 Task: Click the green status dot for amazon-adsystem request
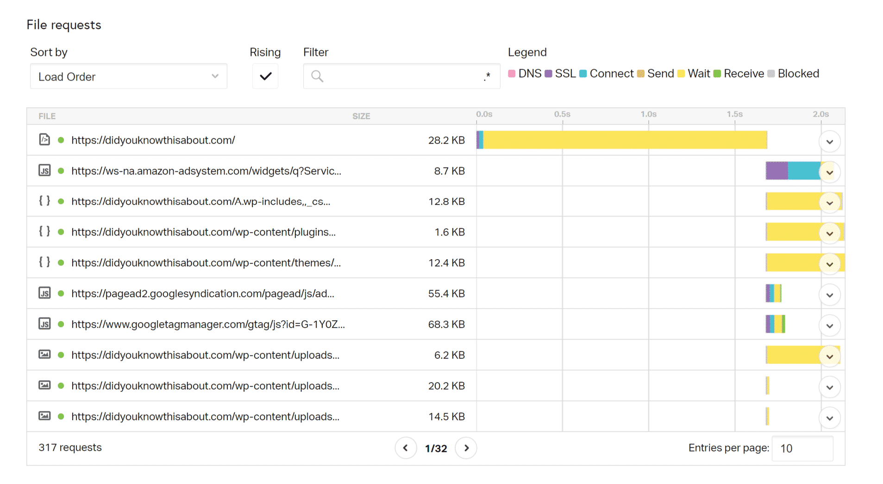pos(61,170)
